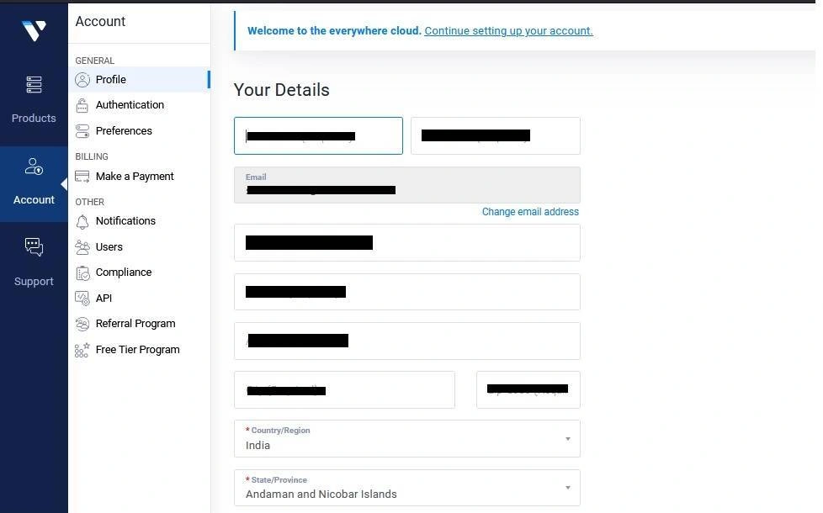
Task: Click the first name input field
Action: coord(318,135)
